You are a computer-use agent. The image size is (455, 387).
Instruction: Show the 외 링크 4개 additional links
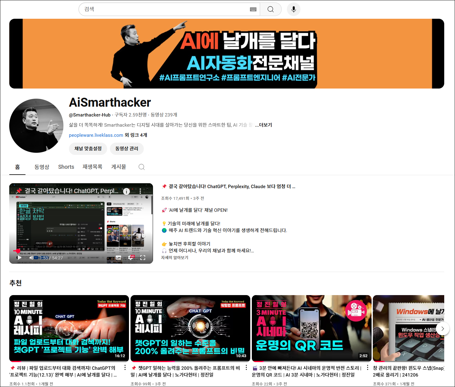(136, 135)
